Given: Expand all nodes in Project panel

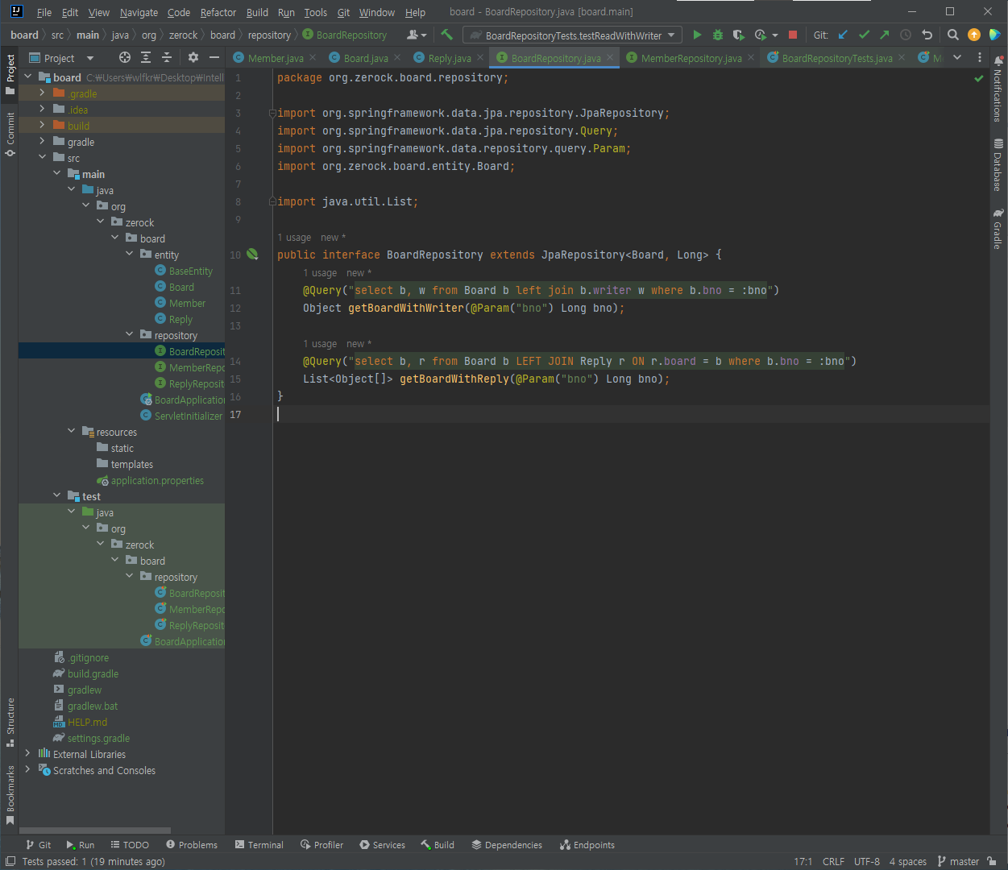Looking at the screenshot, I should (x=146, y=57).
